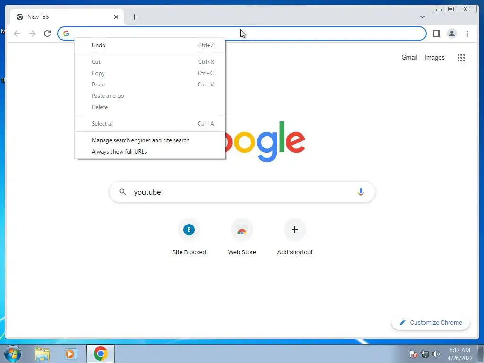Open a new tab with plus button

tap(134, 17)
